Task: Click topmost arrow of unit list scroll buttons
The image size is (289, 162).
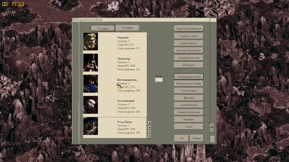Action: tap(149, 123)
